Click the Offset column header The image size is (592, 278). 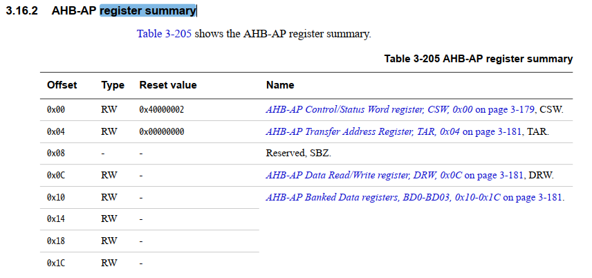62,85
